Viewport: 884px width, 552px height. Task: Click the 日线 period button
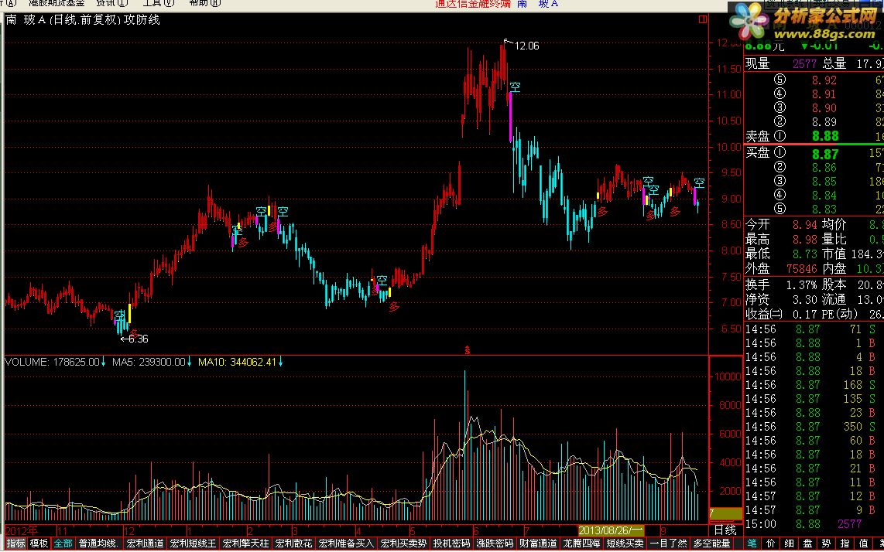[x=725, y=530]
